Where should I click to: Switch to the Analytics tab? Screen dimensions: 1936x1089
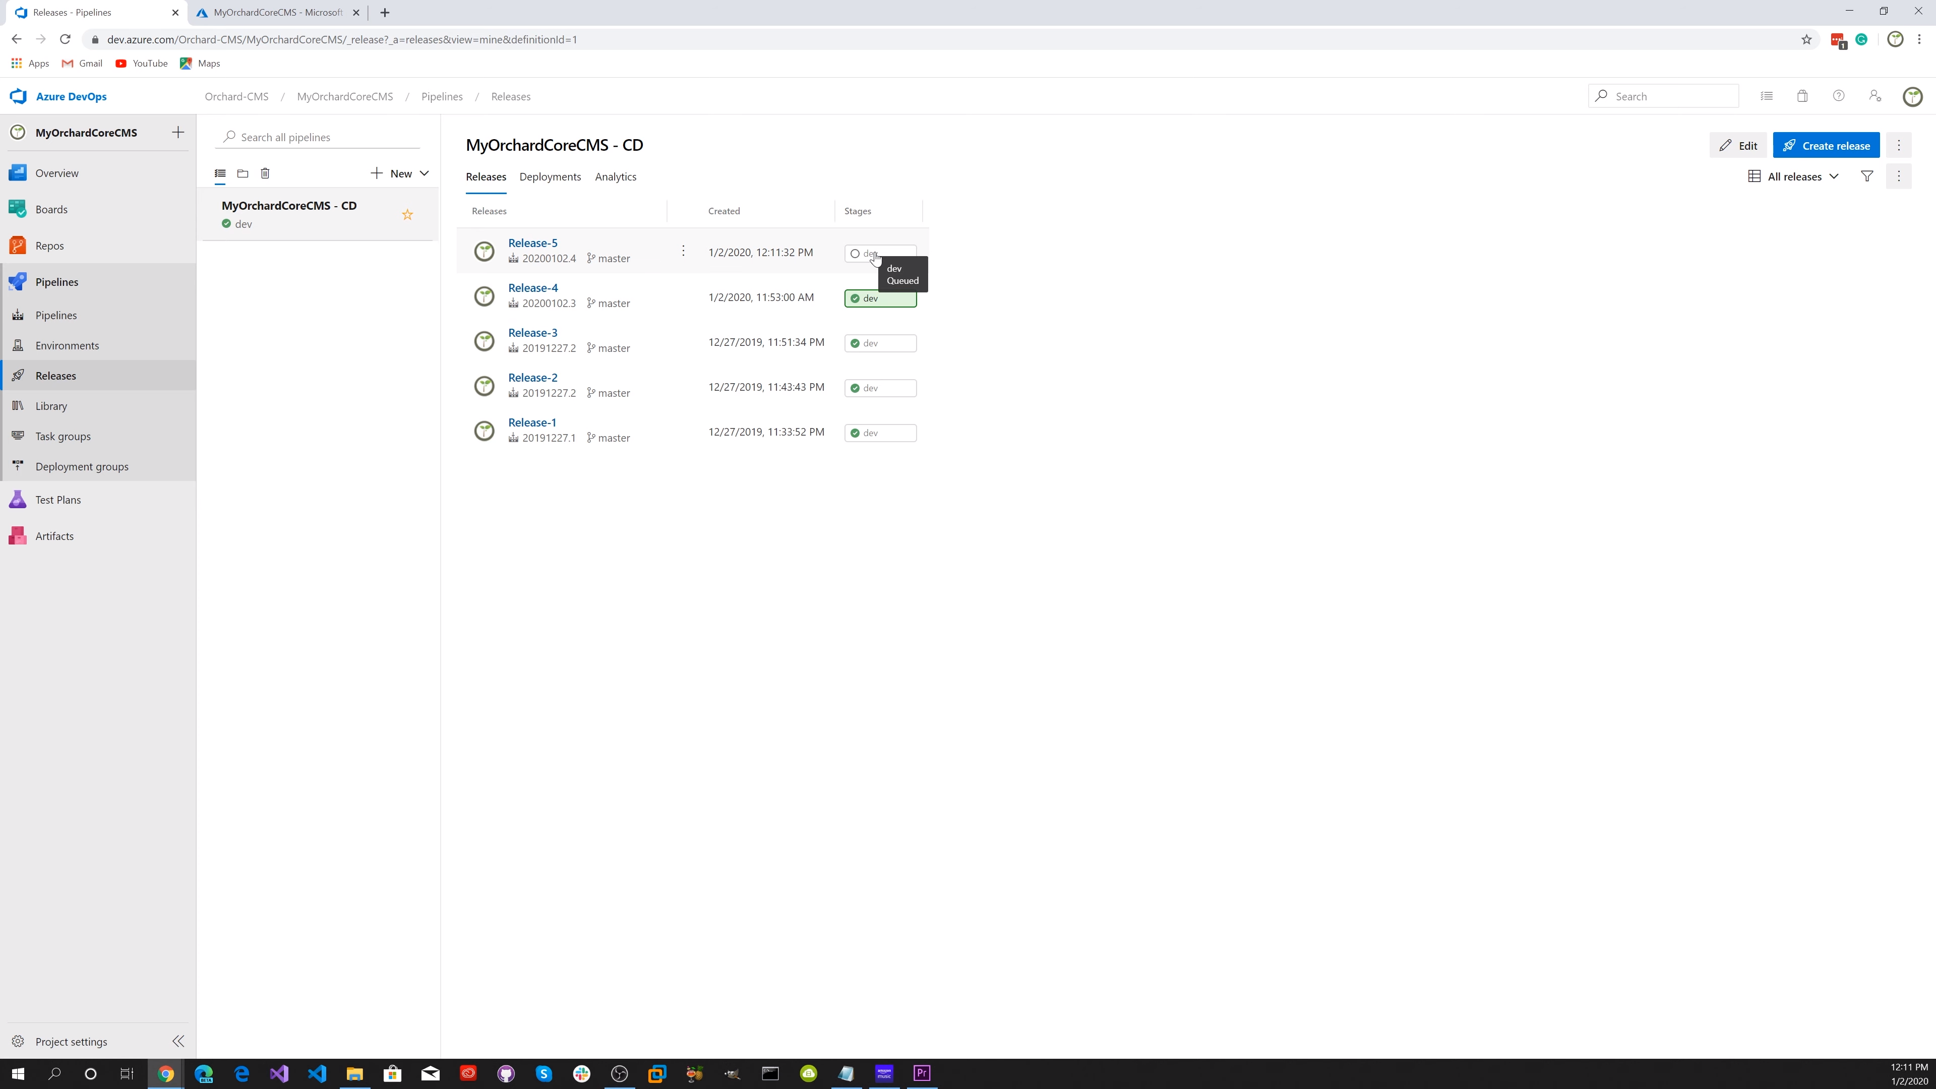616,177
